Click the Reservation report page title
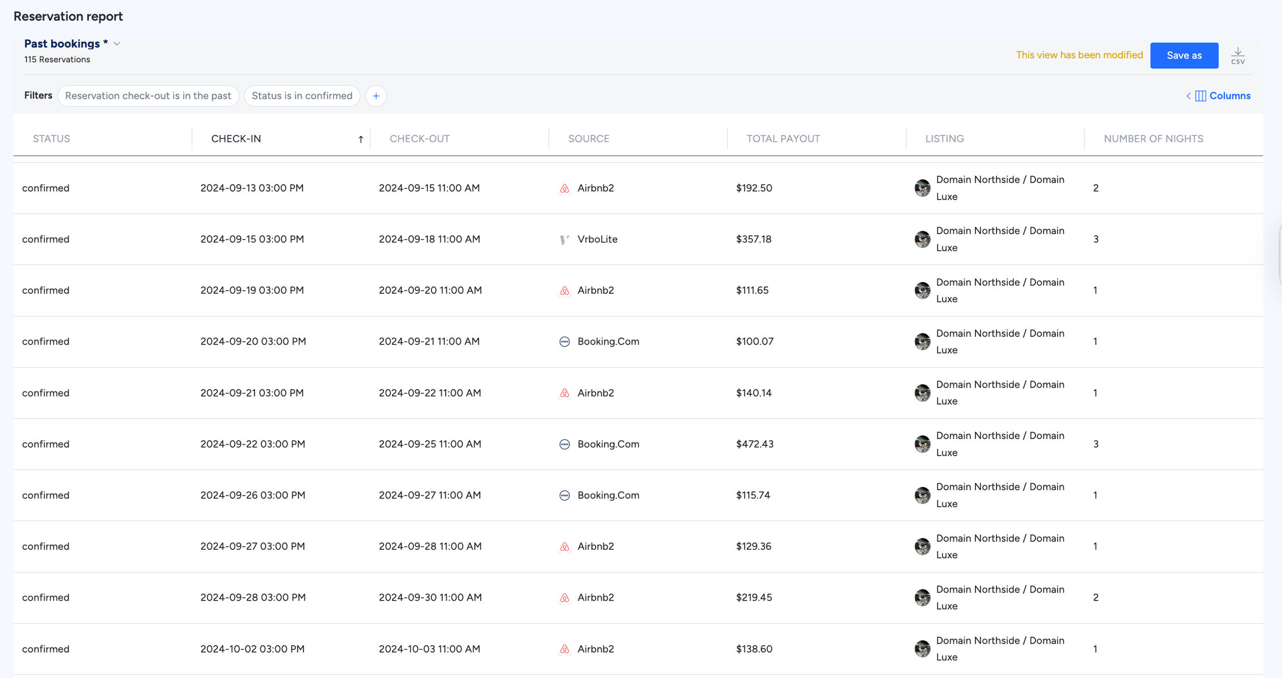 pyautogui.click(x=68, y=16)
